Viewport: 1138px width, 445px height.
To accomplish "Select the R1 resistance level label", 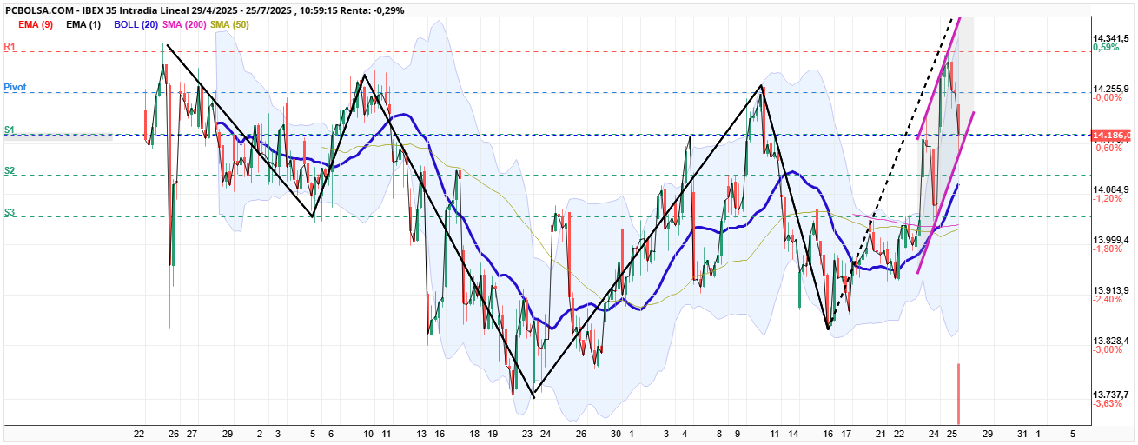I will click(10, 45).
